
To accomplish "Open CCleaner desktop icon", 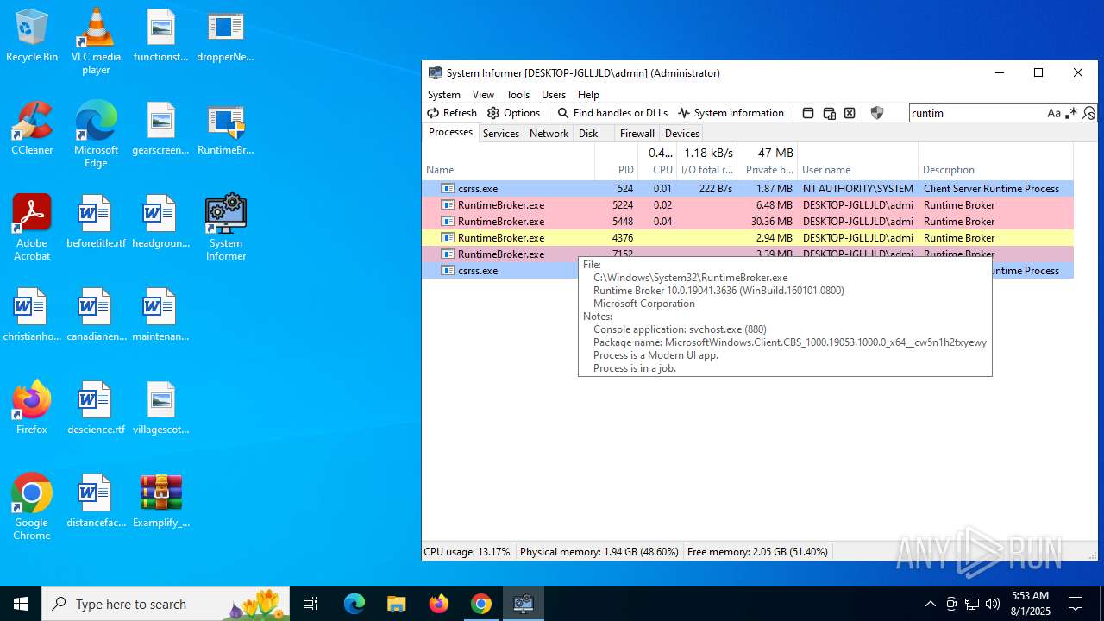I will pyautogui.click(x=32, y=129).
